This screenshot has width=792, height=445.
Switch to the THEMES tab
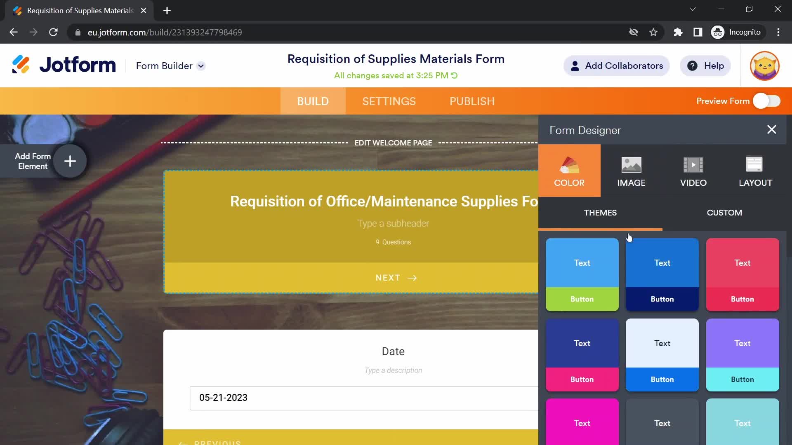[601, 213]
